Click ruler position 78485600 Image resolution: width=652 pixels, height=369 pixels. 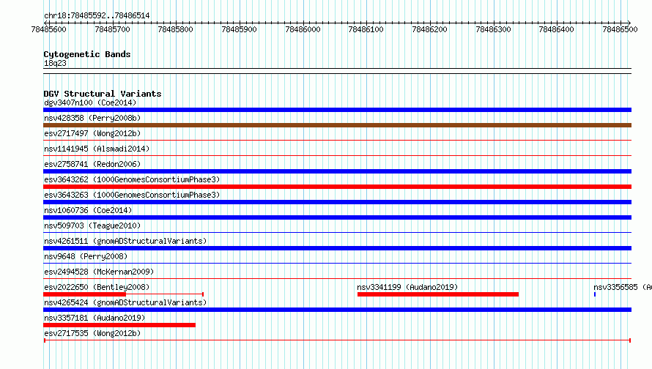[48, 29]
